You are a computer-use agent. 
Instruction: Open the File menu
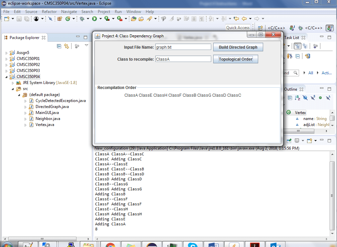[x=6, y=12]
